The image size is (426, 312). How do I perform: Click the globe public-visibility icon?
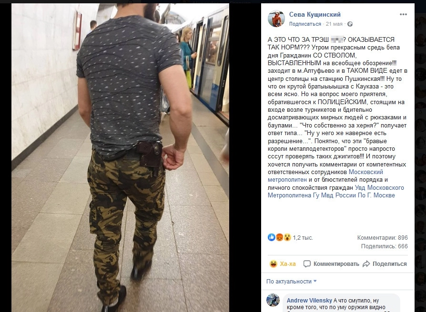coord(350,24)
